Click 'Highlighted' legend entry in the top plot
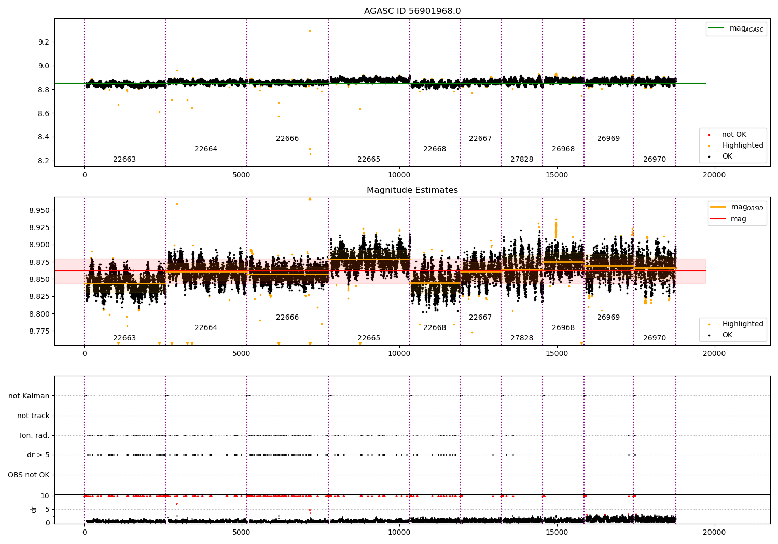The image size is (778, 544). (x=743, y=146)
